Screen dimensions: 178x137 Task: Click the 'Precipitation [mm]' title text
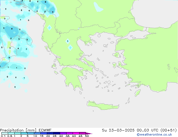(x=18, y=130)
